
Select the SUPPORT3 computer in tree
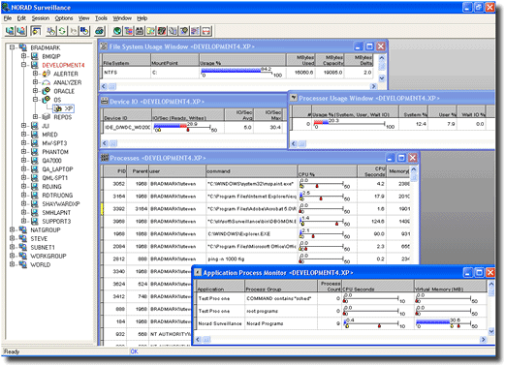pos(56,222)
